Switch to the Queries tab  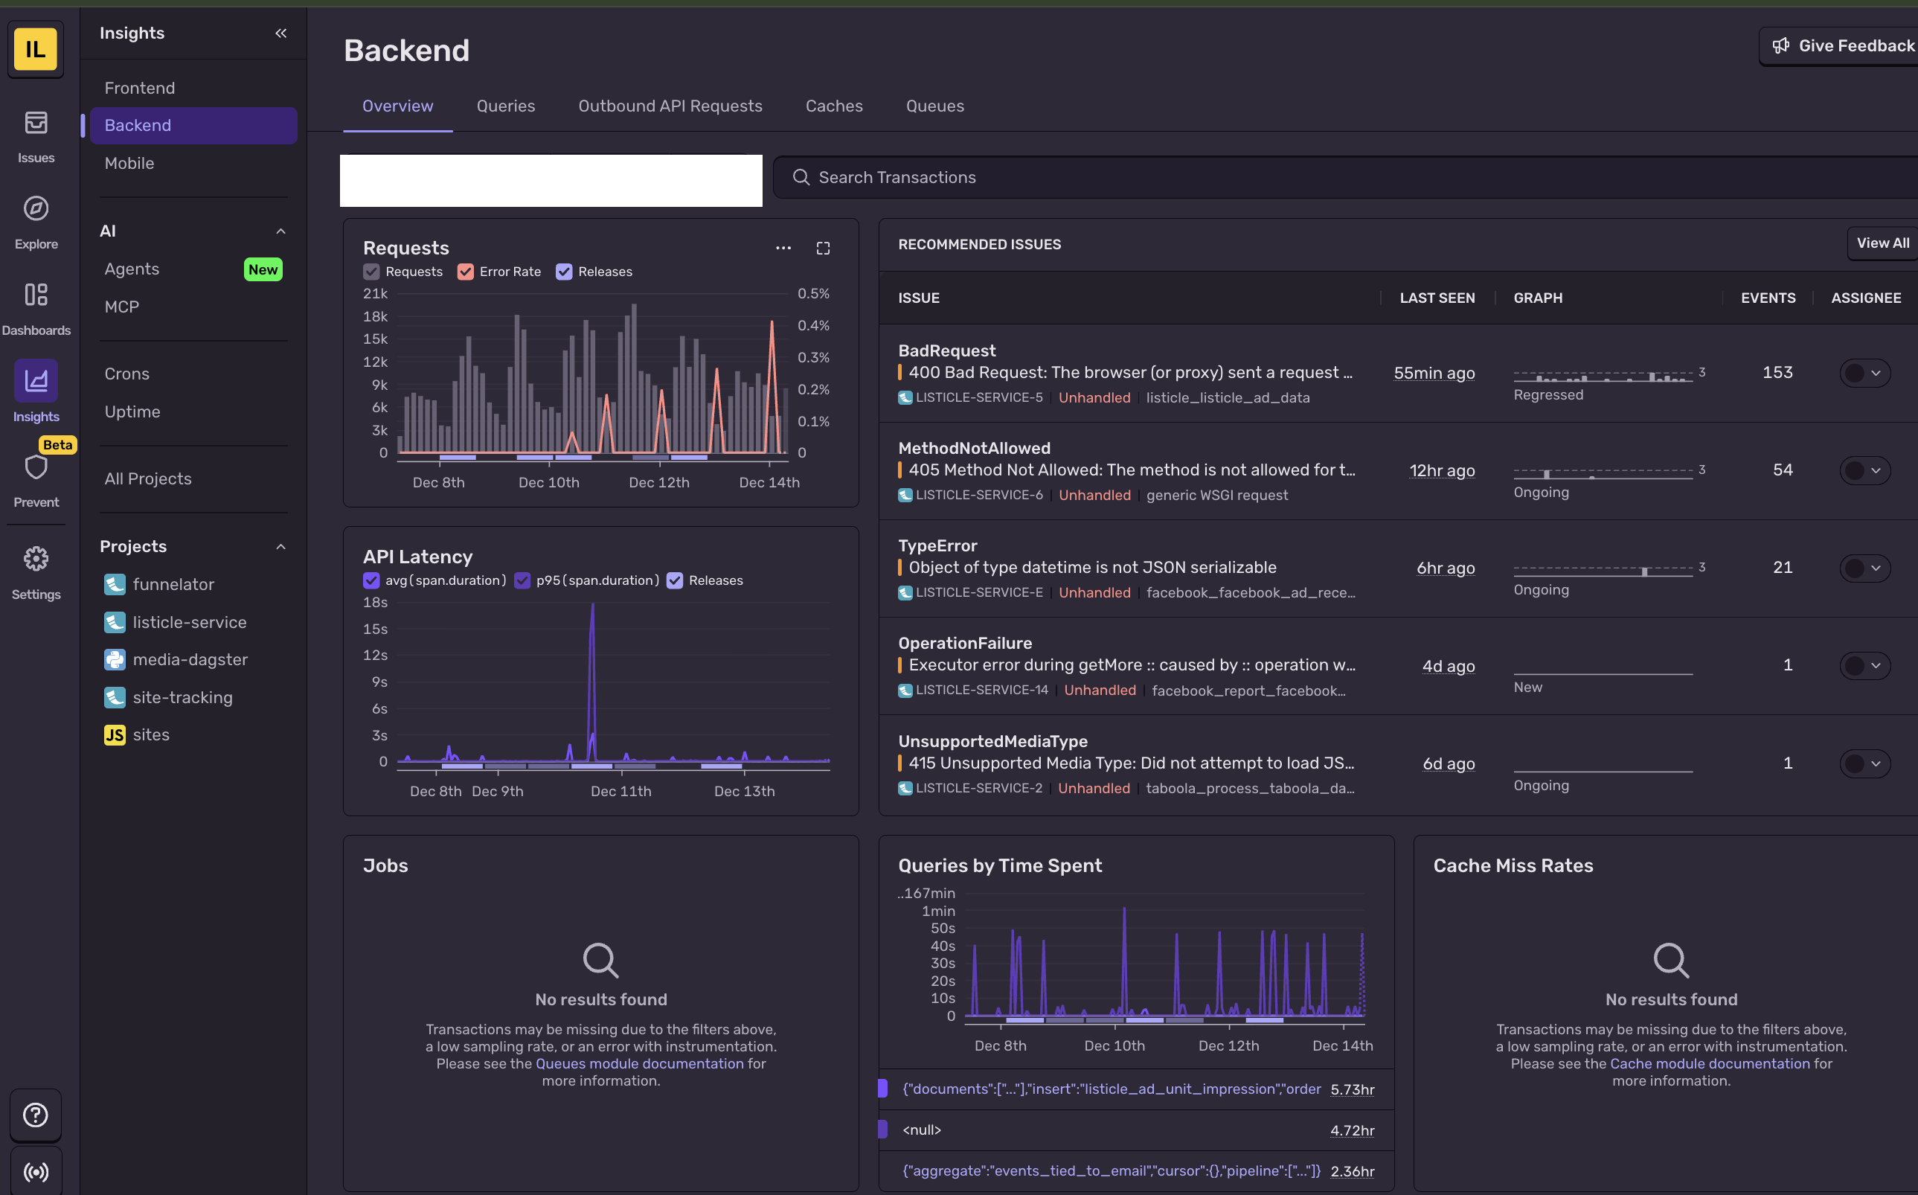505,106
